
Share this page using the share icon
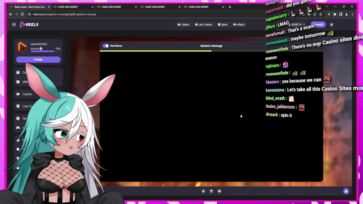(x=315, y=14)
